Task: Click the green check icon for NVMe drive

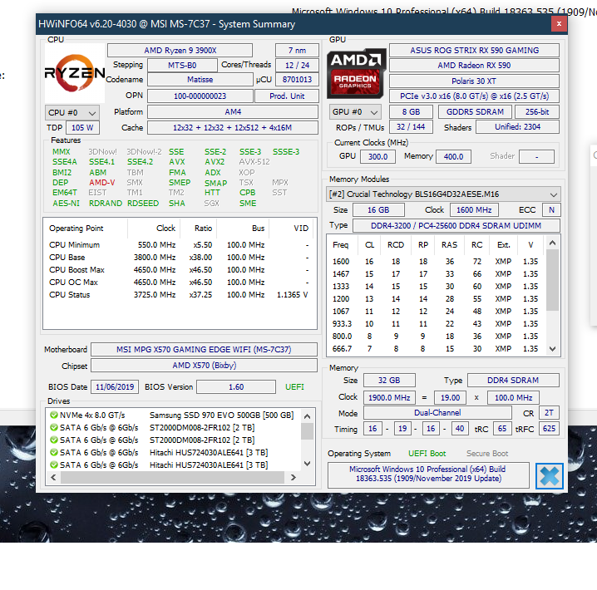Action: (x=54, y=415)
